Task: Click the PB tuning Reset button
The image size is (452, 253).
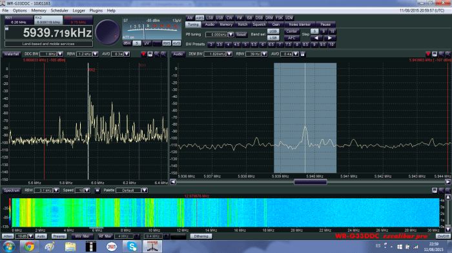Action: tap(241, 35)
